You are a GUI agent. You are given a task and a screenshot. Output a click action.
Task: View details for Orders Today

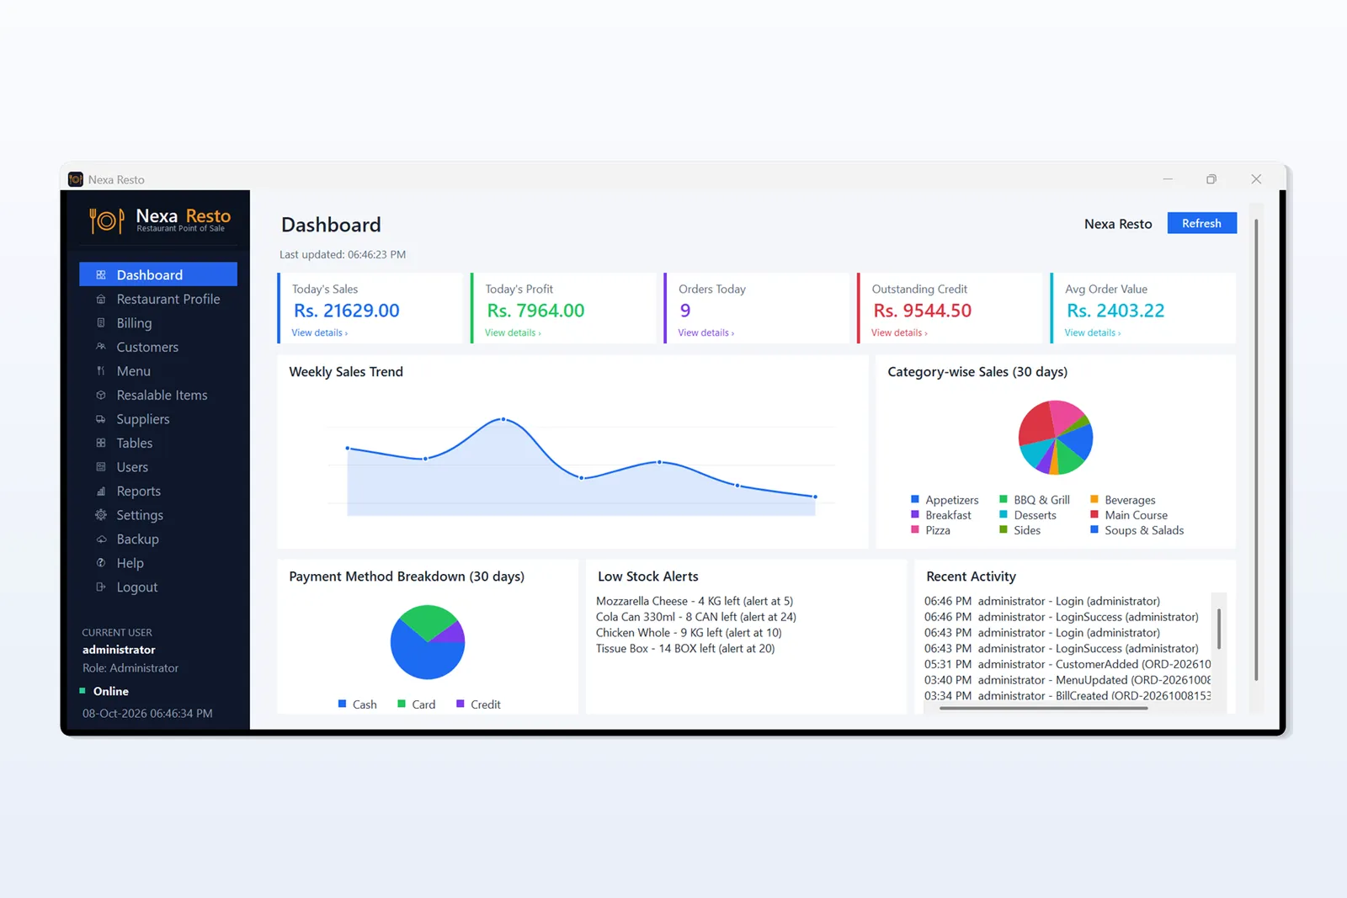point(705,333)
